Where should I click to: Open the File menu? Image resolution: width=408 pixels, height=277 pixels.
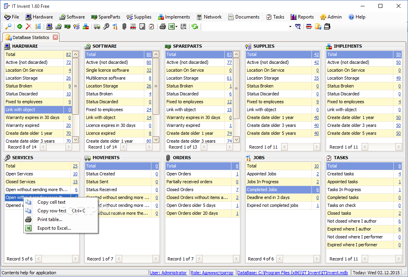tap(12, 17)
